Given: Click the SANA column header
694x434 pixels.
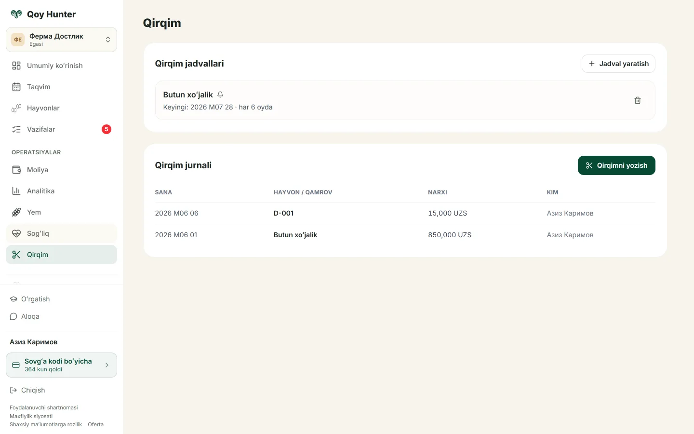Looking at the screenshot, I should click(x=163, y=192).
